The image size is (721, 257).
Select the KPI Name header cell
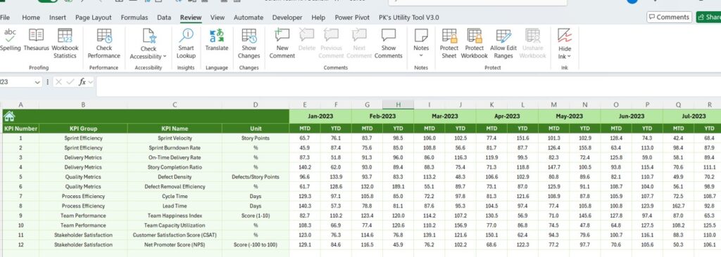click(x=175, y=128)
